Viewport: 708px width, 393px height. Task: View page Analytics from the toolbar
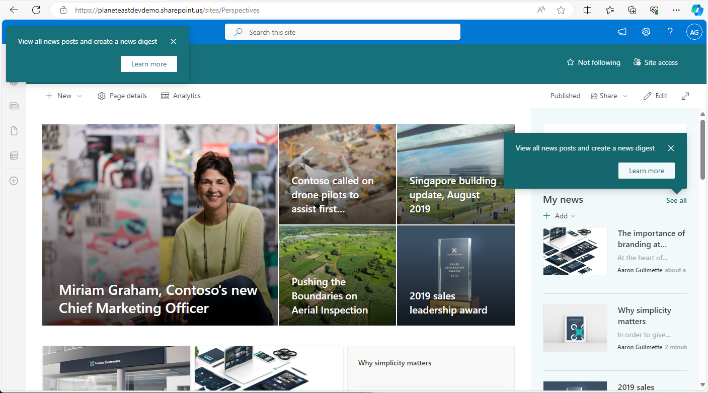(180, 96)
